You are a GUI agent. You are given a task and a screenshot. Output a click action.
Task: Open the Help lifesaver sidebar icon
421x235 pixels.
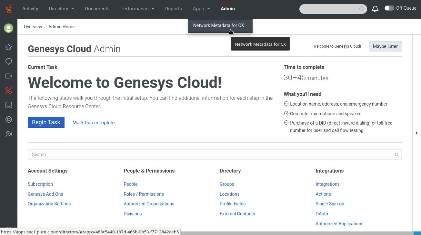click(x=9, y=119)
